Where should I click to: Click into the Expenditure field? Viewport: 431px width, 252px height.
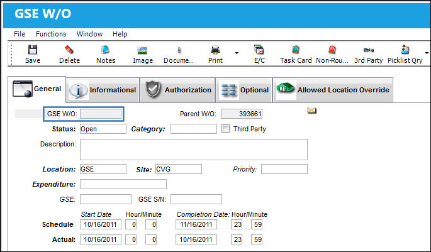(123, 184)
